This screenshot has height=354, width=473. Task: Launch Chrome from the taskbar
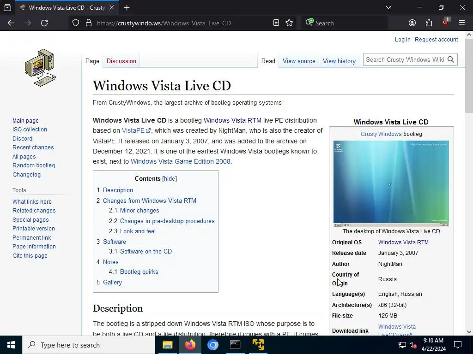tap(212, 345)
